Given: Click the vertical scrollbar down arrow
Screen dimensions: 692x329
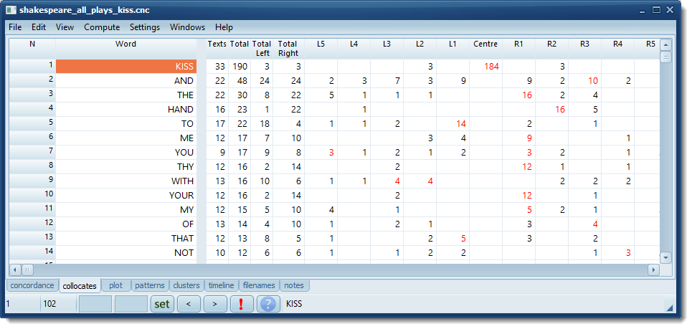Looking at the screenshot, I should pyautogui.click(x=665, y=257).
